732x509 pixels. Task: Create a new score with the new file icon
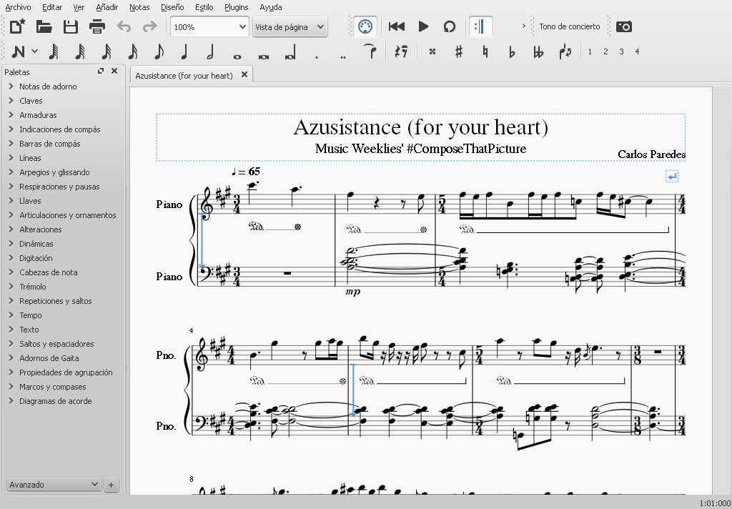coord(18,27)
